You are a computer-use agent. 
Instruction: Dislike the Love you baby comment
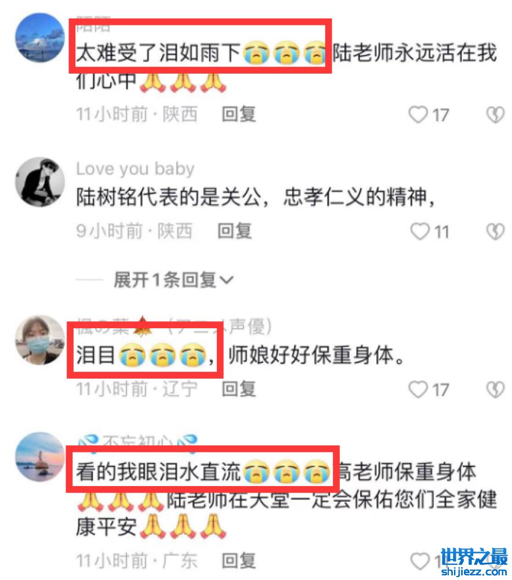495,231
